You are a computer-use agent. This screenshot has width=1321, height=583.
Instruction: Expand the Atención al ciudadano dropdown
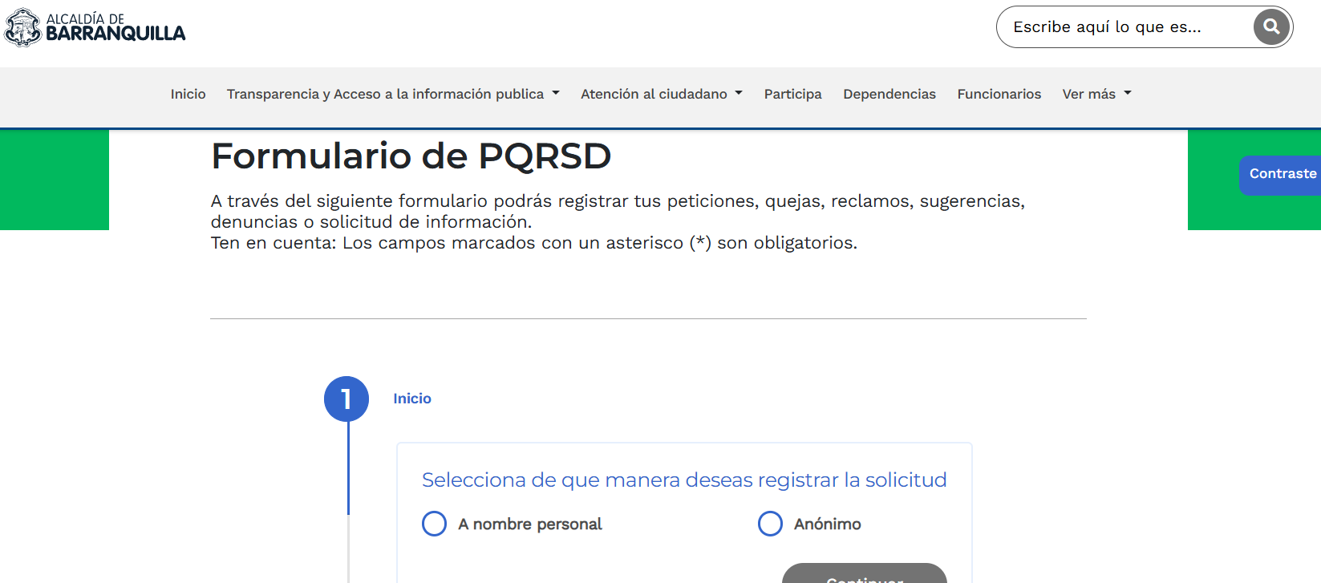tap(662, 94)
